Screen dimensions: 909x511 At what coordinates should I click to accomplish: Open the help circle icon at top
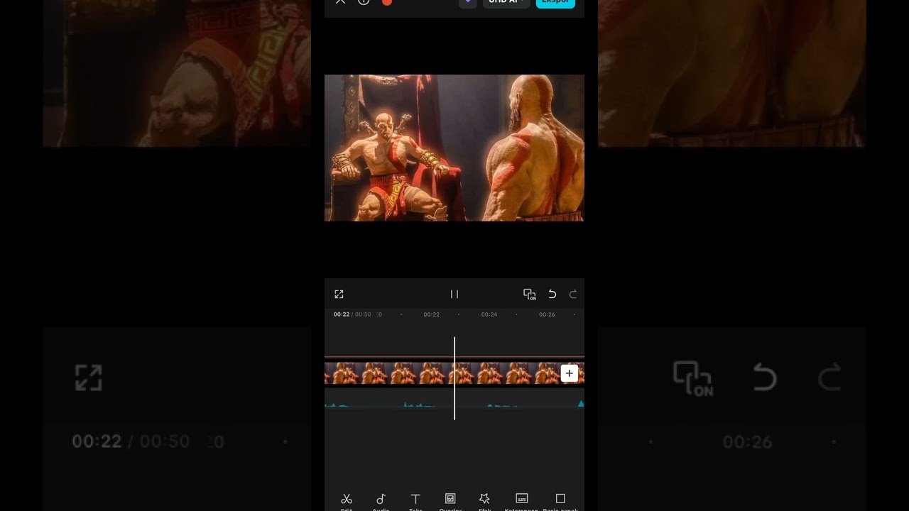pos(364,2)
